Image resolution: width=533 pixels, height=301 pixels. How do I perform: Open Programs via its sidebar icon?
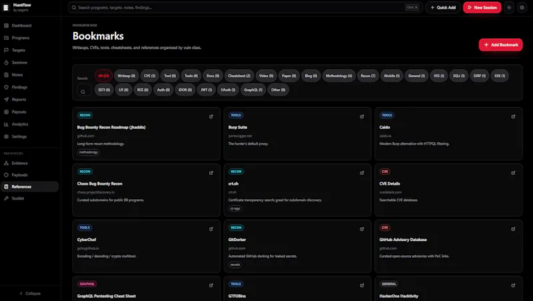pyautogui.click(x=6, y=38)
